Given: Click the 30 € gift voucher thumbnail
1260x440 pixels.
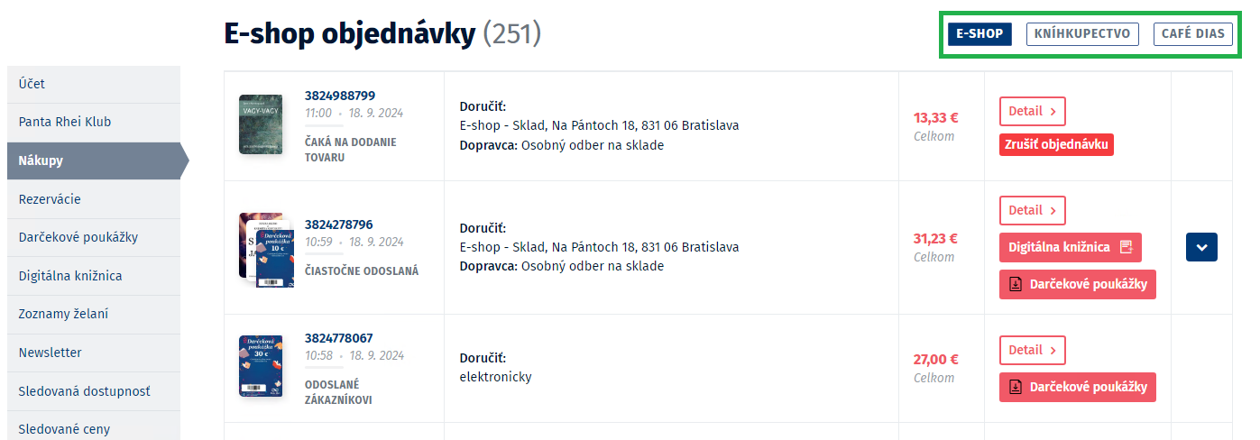Looking at the screenshot, I should (261, 366).
